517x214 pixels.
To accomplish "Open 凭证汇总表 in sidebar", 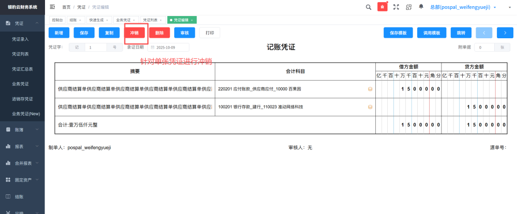I will coord(22,69).
